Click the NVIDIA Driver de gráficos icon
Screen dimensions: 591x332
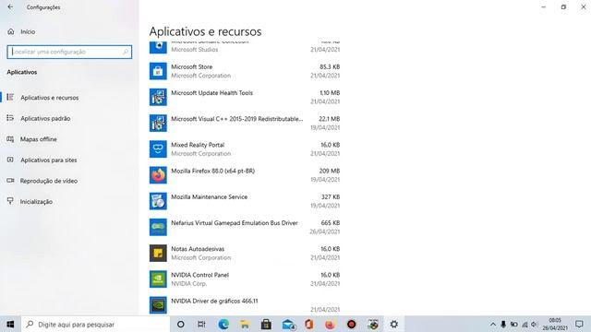tap(158, 305)
